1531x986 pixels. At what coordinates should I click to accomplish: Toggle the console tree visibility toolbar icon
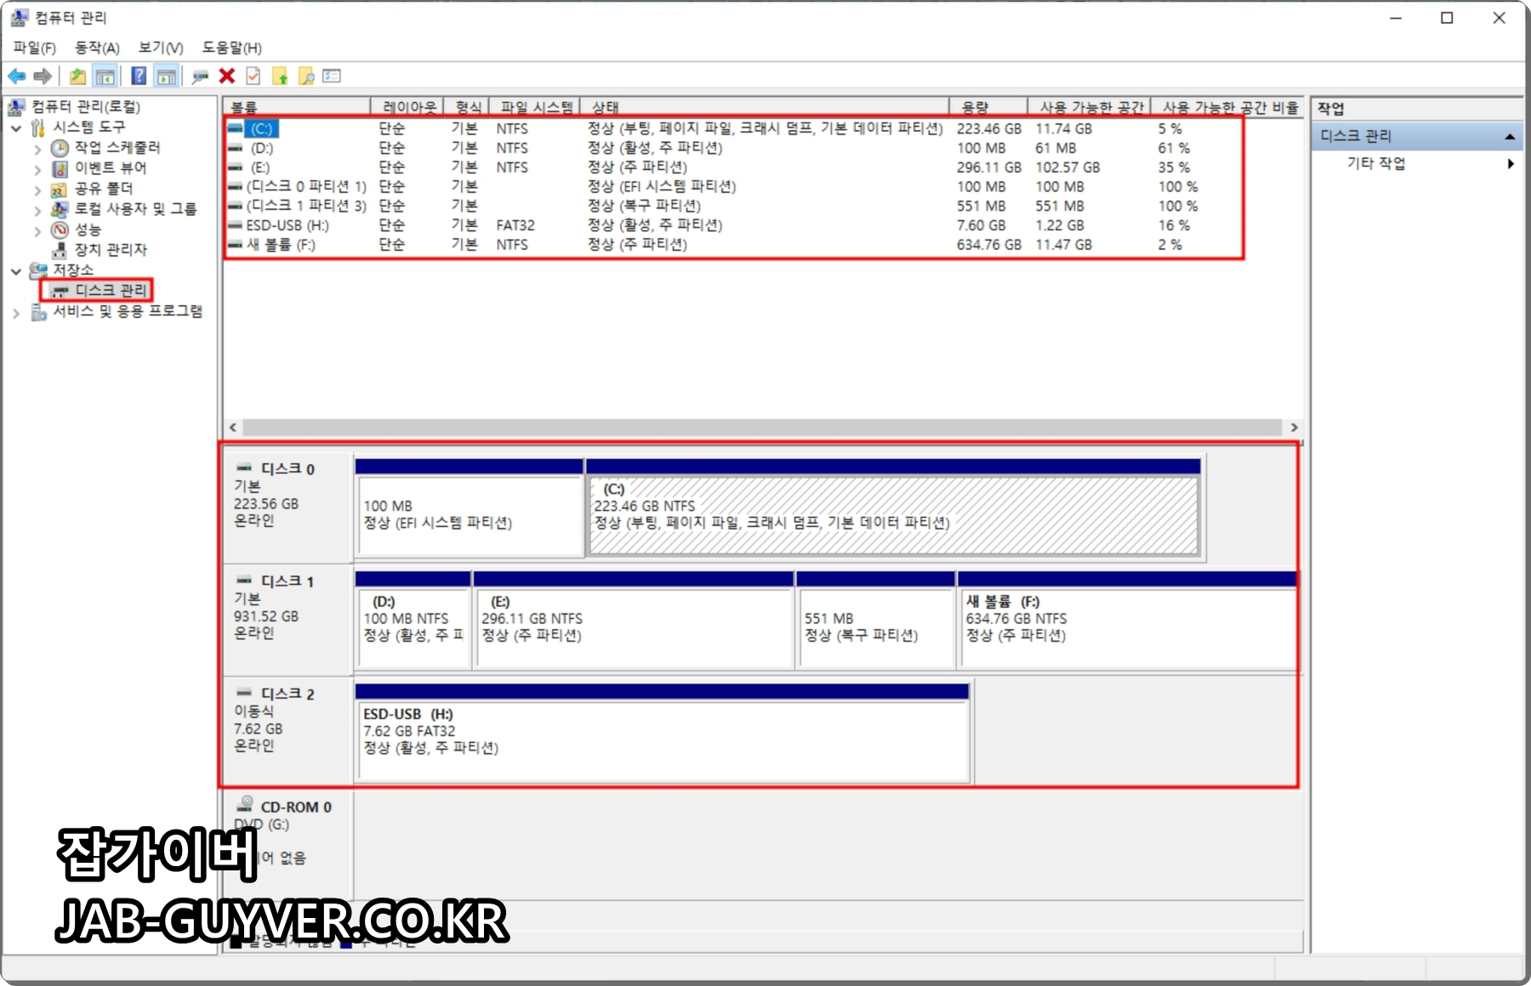coord(105,76)
